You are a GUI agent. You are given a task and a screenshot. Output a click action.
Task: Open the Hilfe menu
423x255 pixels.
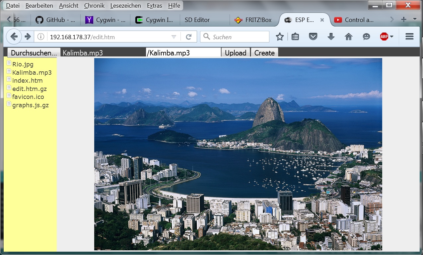174,6
